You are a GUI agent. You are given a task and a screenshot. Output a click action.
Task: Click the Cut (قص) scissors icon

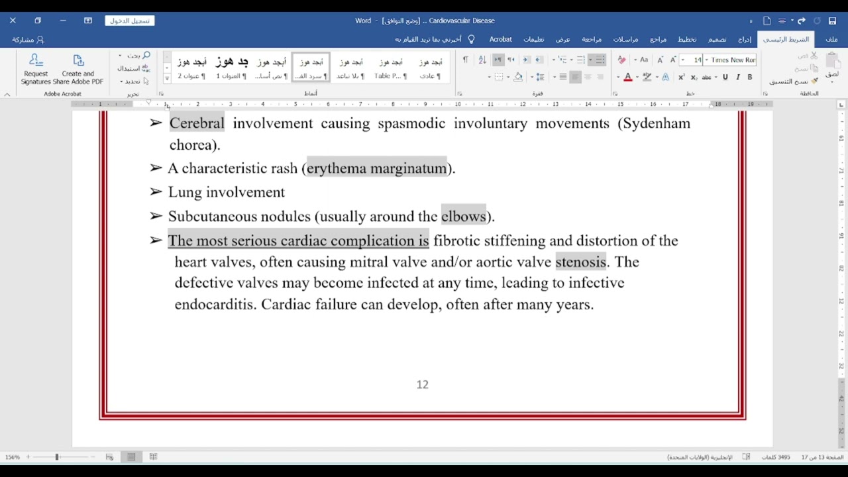[x=807, y=56]
